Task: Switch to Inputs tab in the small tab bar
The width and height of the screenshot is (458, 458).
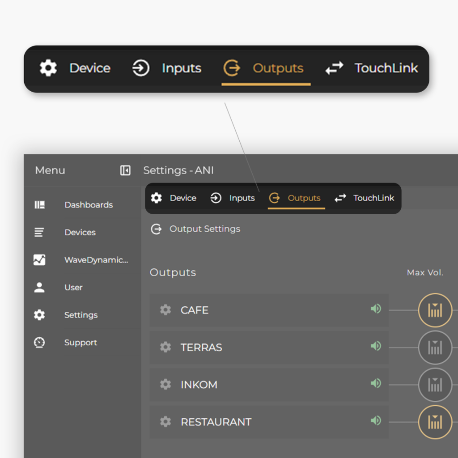Action: coord(233,198)
